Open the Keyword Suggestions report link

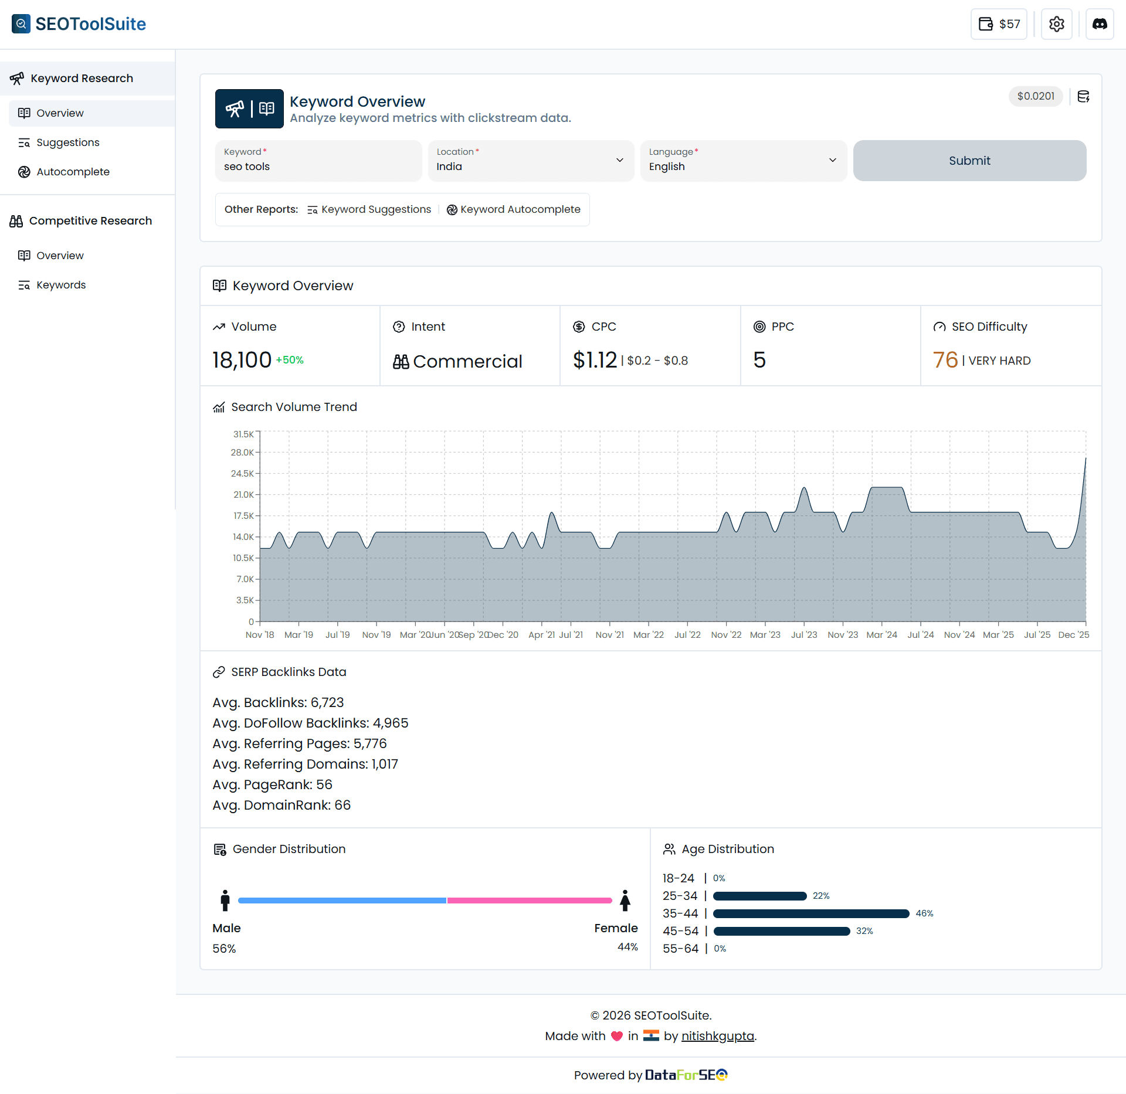tap(369, 210)
